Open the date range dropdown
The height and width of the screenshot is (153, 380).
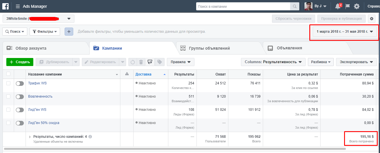coord(345,32)
